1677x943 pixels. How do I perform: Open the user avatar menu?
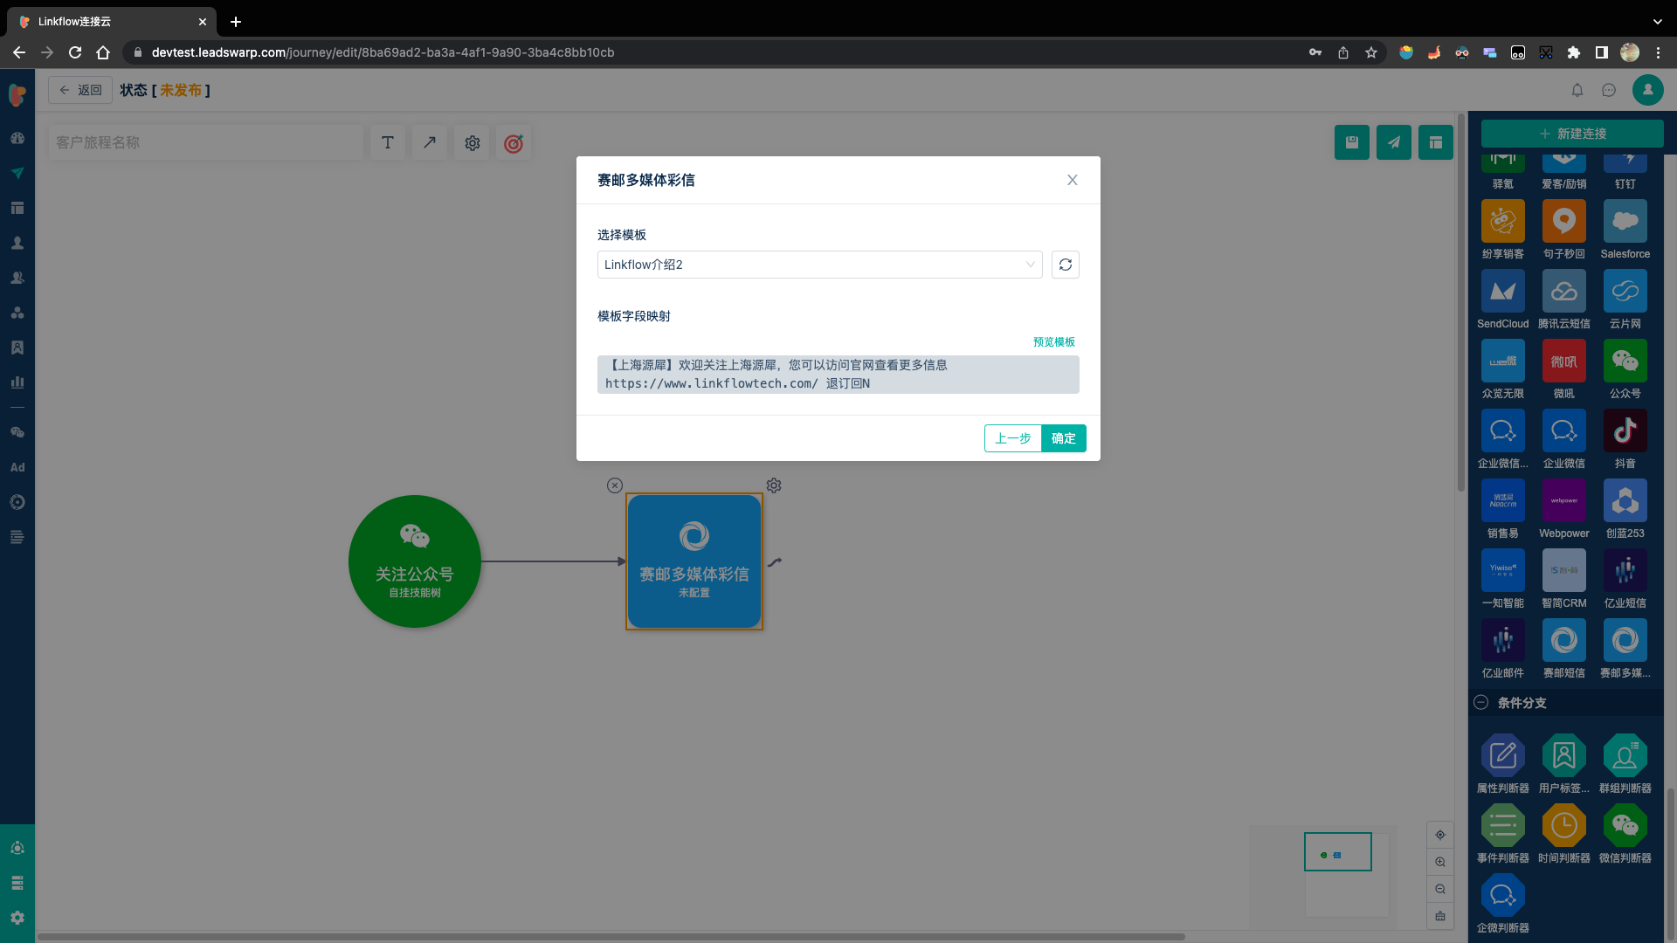(x=1647, y=90)
